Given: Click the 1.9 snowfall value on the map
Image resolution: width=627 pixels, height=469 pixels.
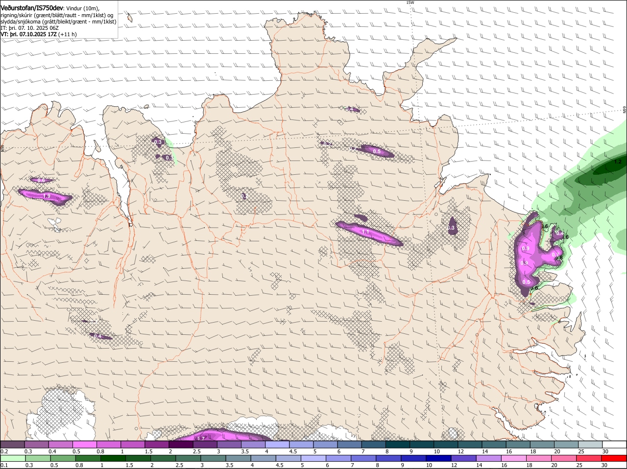Looking at the screenshot, I should point(47,196).
